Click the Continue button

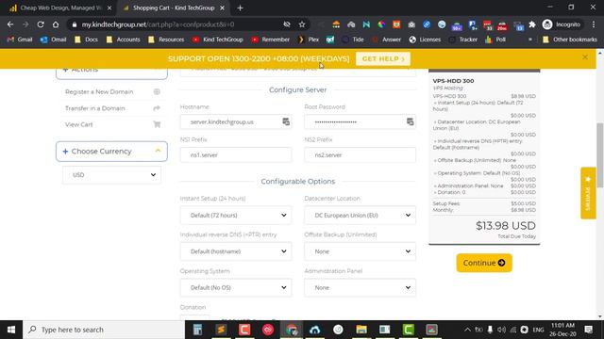[484, 263]
